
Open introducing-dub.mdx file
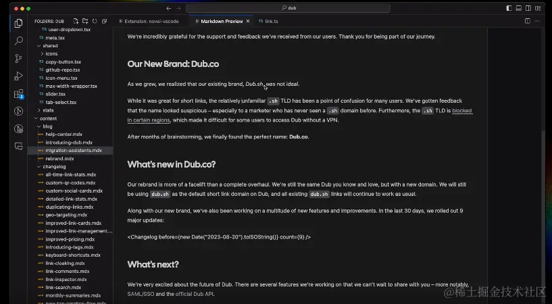click(x=69, y=143)
